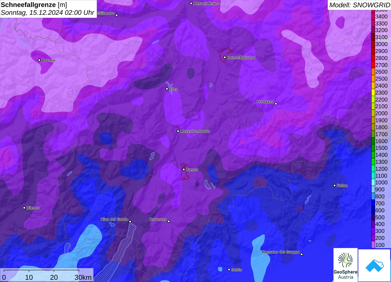Image resolution: width=391 pixels, height=282 pixels.
Task: Click the Modell: SNOWGRID label
Action: point(359,5)
